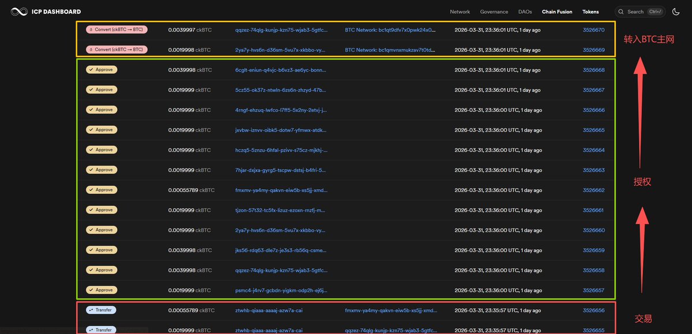Open principal jxvbw-iznvv-oibk5
The height and width of the screenshot is (334, 692).
tap(281, 130)
